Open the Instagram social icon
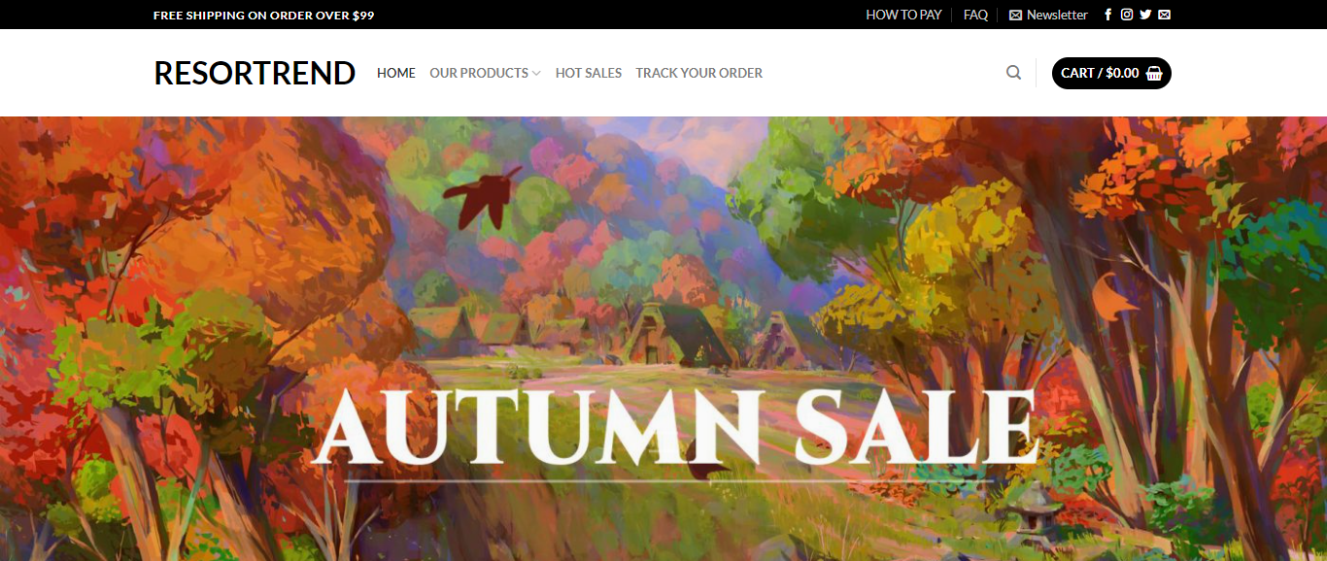Image resolution: width=1327 pixels, height=561 pixels. coord(1127,15)
